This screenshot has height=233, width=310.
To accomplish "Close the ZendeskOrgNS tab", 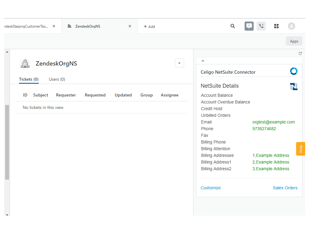I will point(130,26).
